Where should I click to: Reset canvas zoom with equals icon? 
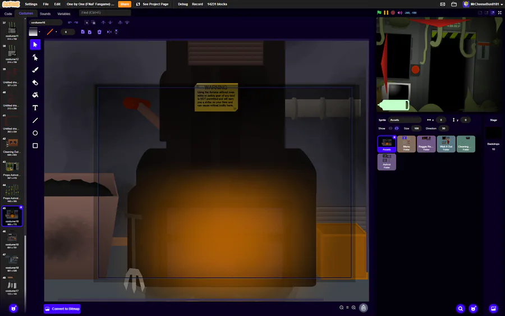click(x=347, y=308)
